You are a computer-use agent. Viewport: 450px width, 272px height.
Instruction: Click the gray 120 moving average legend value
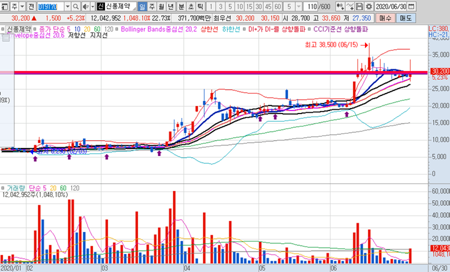[109, 29]
